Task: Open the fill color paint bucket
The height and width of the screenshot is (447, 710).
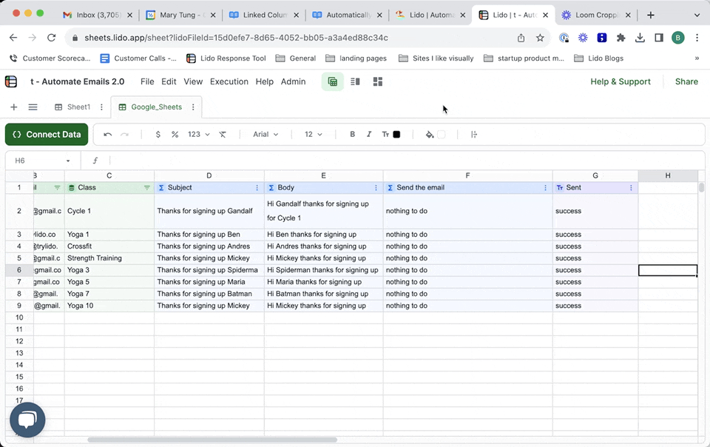Action: pos(430,135)
